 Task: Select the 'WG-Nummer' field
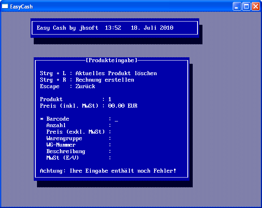click(x=61, y=145)
